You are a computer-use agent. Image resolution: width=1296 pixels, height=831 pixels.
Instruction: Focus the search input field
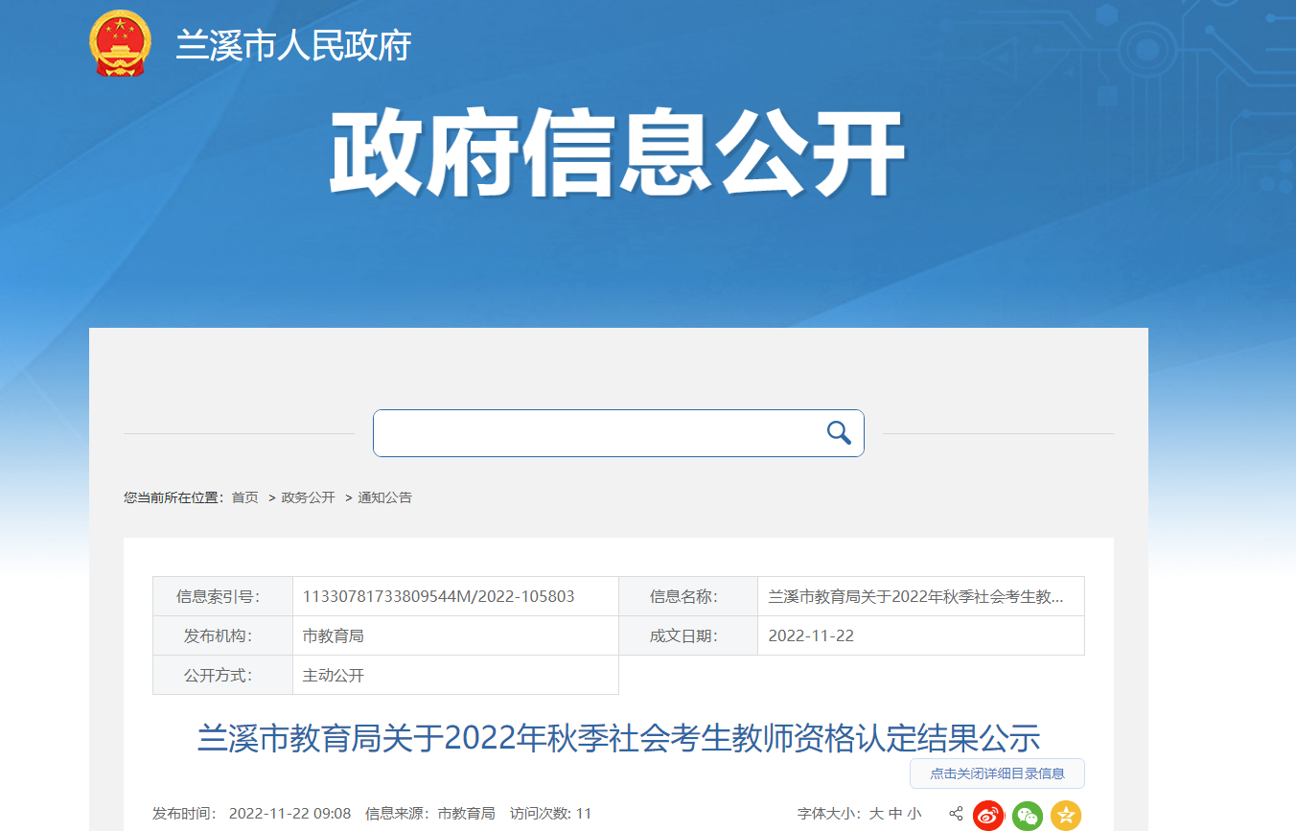pos(594,433)
